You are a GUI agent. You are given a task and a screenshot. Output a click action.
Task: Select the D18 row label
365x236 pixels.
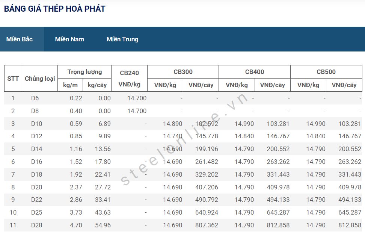tap(36, 174)
